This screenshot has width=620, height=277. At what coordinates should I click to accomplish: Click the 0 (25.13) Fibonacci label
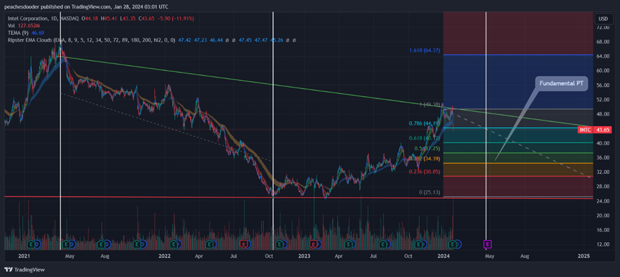[x=430, y=192]
